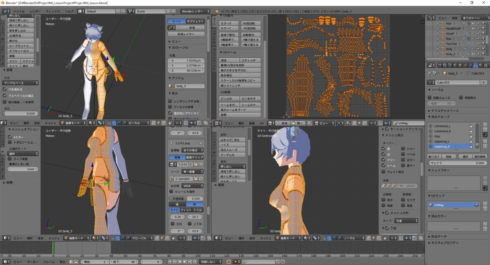Open グローバル orientation dropdown
Screen dimensions: 490x265
(x=142, y=238)
